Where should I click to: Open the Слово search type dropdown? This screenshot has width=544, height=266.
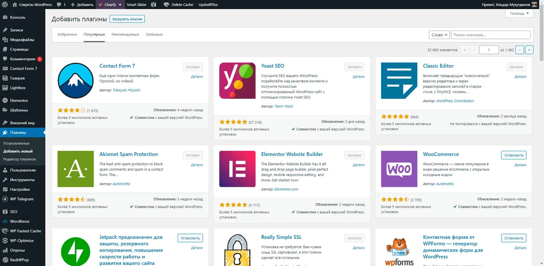click(439, 35)
